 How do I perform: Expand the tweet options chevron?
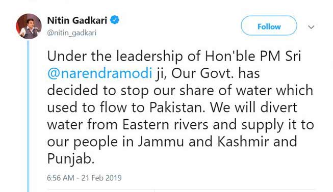311,27
